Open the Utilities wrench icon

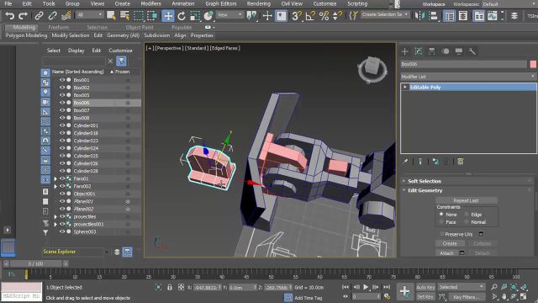(x=472, y=51)
